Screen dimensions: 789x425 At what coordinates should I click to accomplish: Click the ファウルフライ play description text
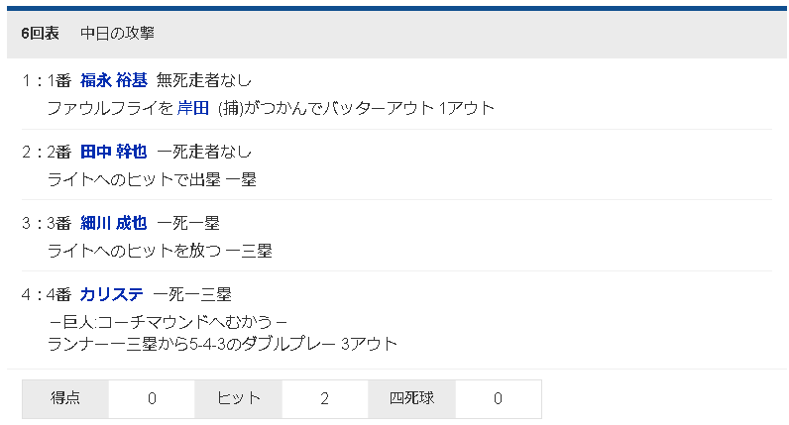click(x=109, y=107)
